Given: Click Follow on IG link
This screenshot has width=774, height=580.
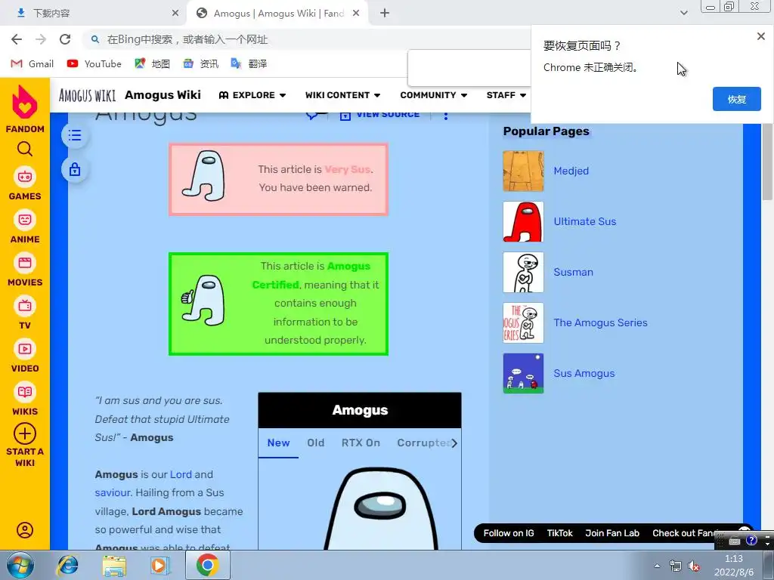Looking at the screenshot, I should coord(509,533).
